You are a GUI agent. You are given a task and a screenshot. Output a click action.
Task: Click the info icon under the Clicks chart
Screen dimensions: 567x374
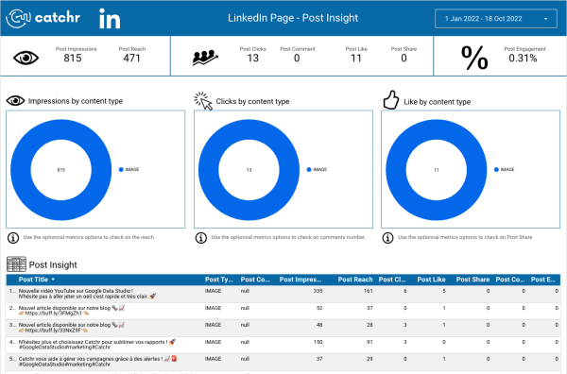pos(201,238)
